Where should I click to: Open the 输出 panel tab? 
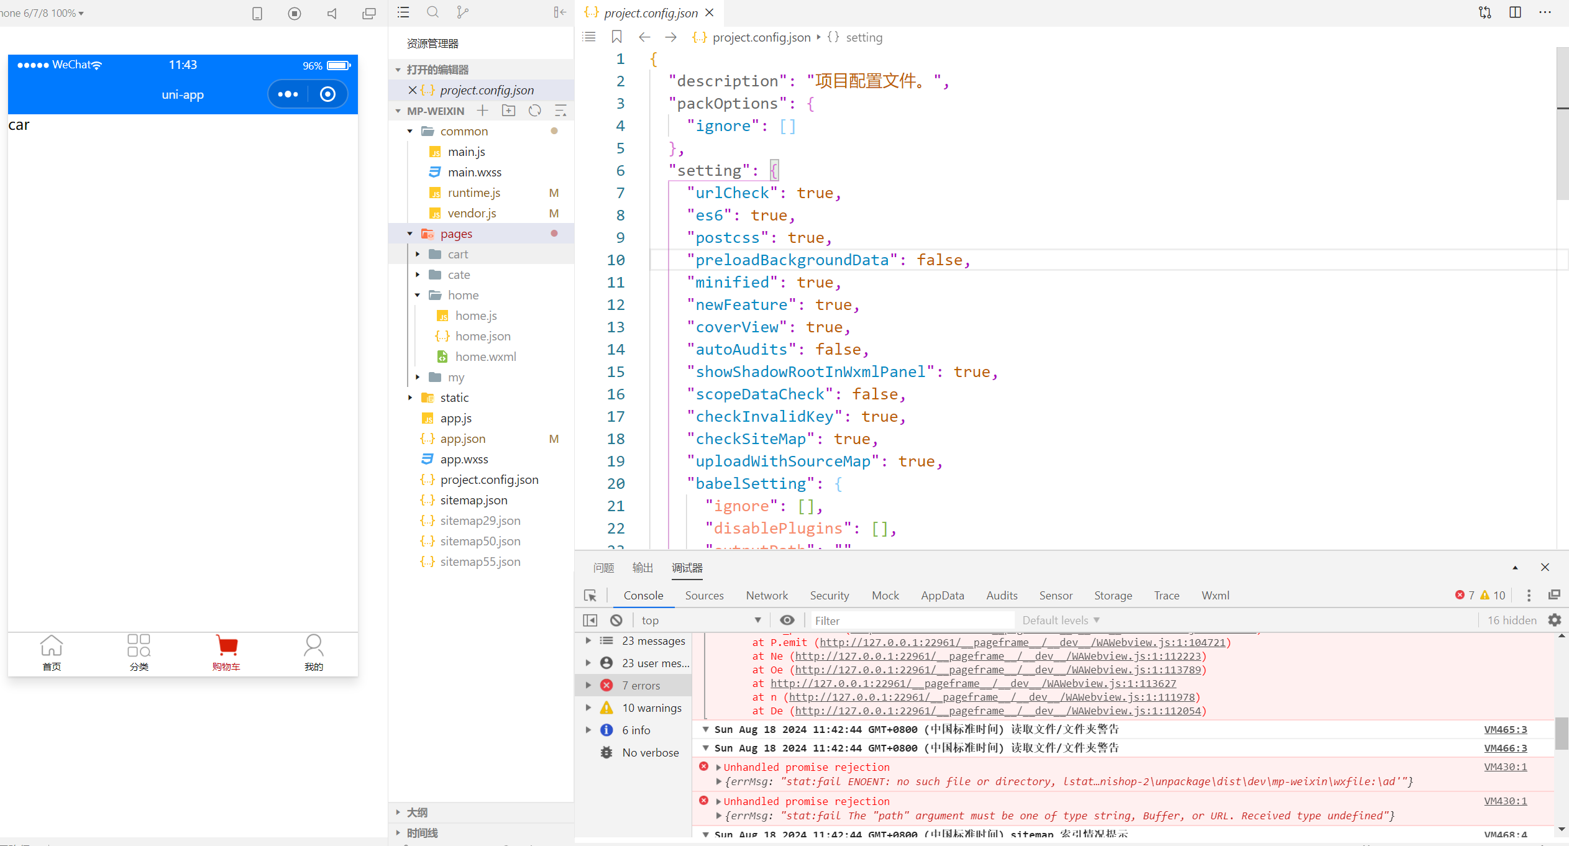click(642, 568)
